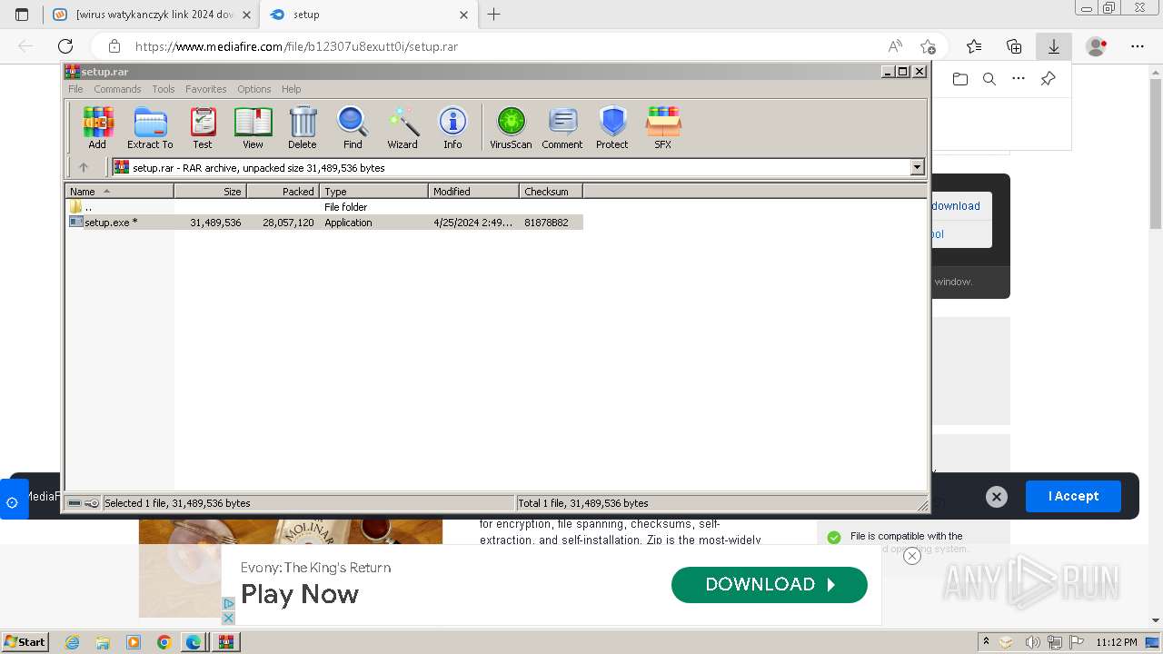
Task: Open downloads folder icon in panel
Action: click(959, 79)
